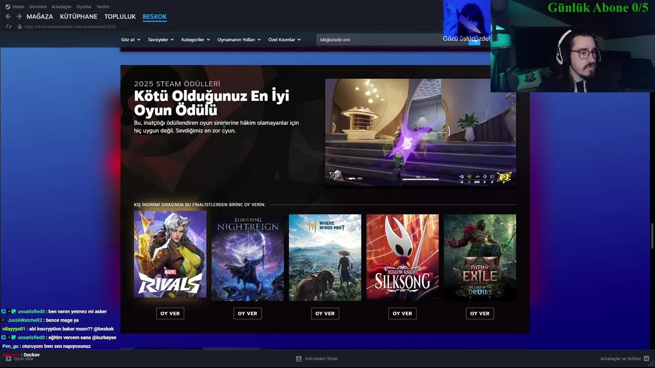Vote for Elden Ring Nightreign with OY VER

click(248, 313)
